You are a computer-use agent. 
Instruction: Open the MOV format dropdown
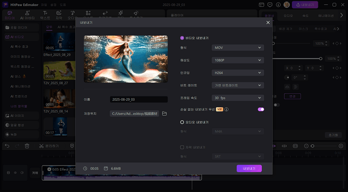[238, 48]
